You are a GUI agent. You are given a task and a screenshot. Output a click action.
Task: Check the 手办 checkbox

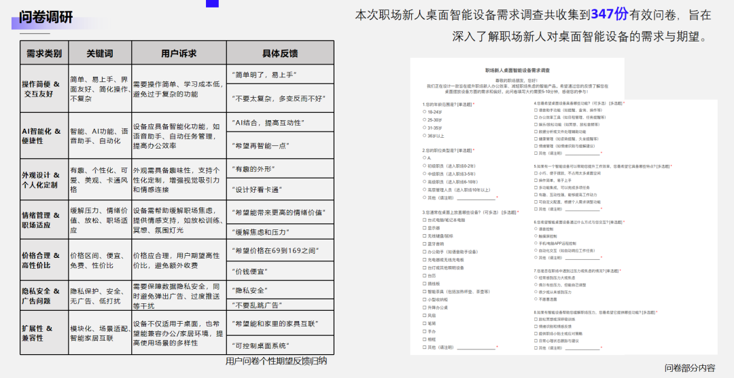(423, 331)
